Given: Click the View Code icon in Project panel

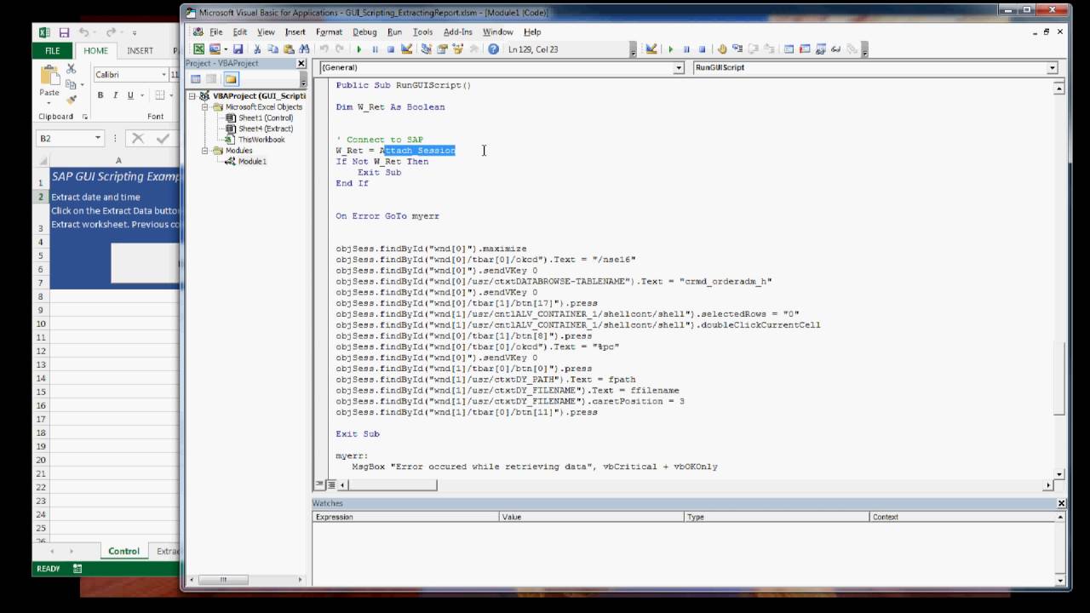Looking at the screenshot, I should [x=197, y=79].
